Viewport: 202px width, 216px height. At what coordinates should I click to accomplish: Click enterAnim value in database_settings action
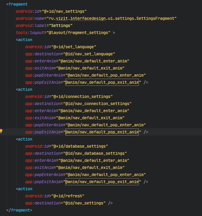click(x=94, y=160)
